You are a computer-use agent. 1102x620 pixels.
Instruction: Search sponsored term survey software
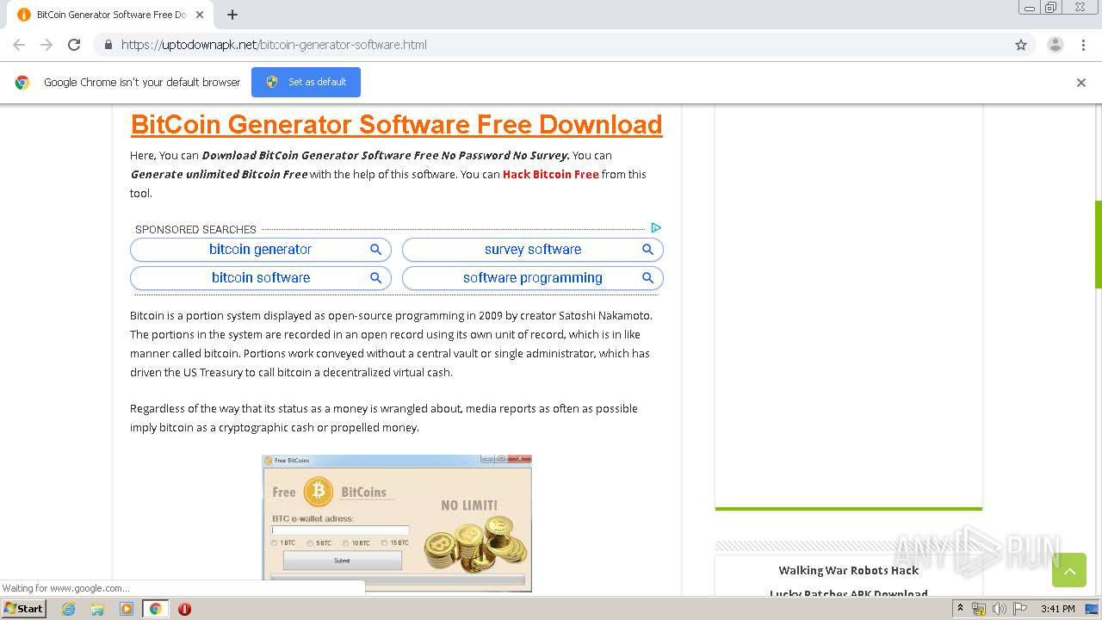[x=533, y=250]
